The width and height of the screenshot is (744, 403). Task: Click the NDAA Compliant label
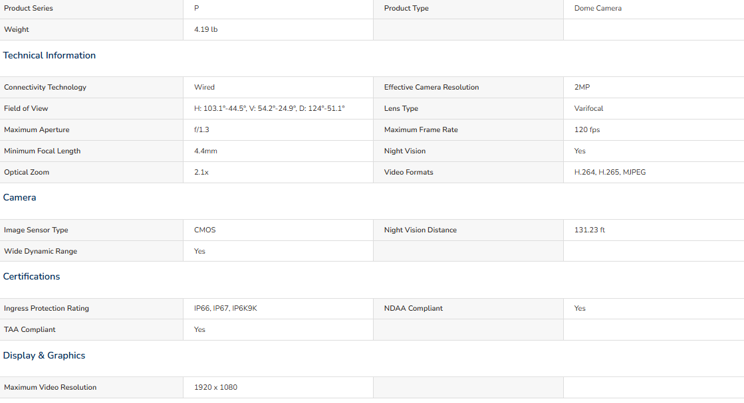[x=414, y=308]
